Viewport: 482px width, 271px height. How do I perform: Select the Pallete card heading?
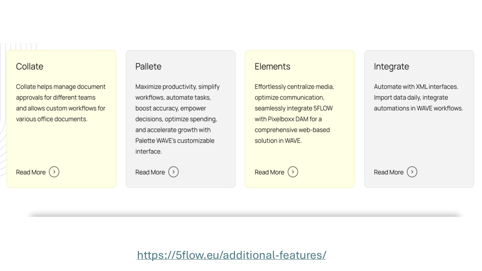[x=148, y=66]
